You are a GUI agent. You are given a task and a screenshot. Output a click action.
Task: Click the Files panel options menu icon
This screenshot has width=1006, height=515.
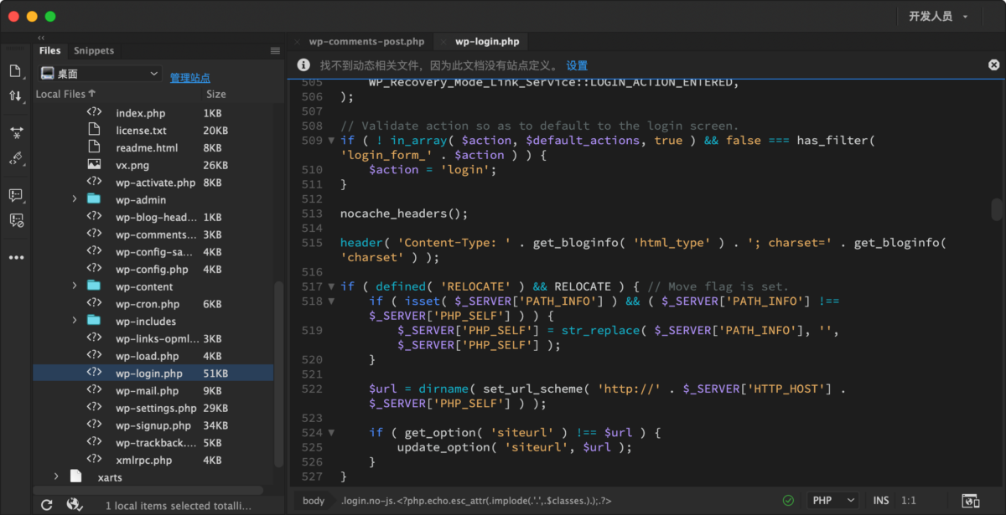(275, 50)
